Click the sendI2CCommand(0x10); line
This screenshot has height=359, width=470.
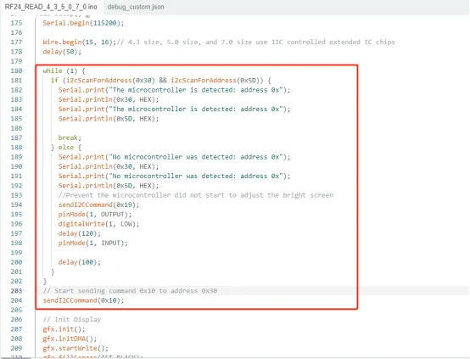point(83,300)
